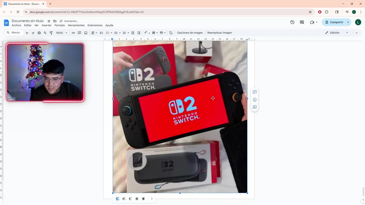Image resolution: width=365 pixels, height=205 pixels.
Task: Click the document title Documento sin título
Action: point(28,21)
